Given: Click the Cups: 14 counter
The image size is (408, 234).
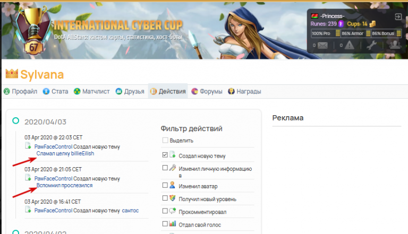Looking at the screenshot, I should [357, 24].
